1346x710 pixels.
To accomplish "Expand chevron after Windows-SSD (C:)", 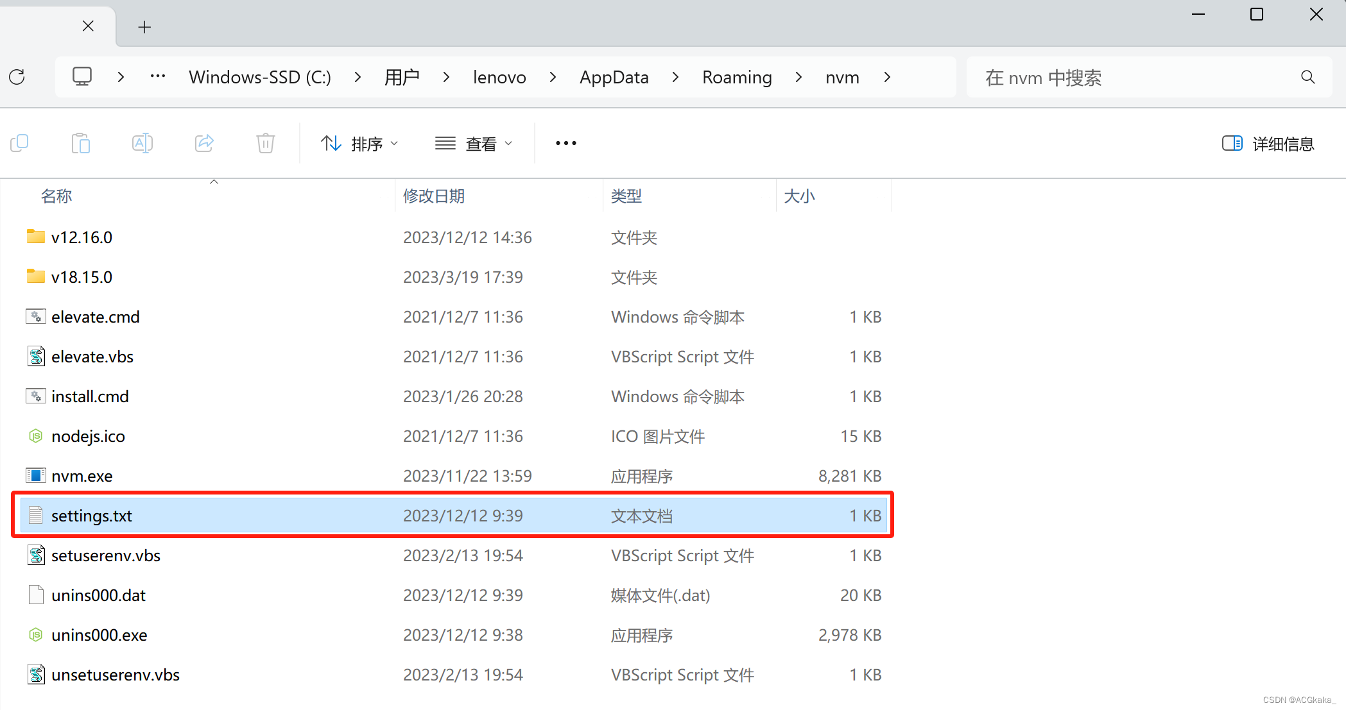I will click(x=358, y=77).
